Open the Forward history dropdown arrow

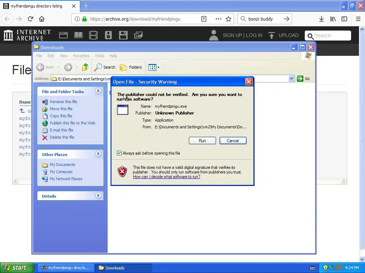[76, 67]
